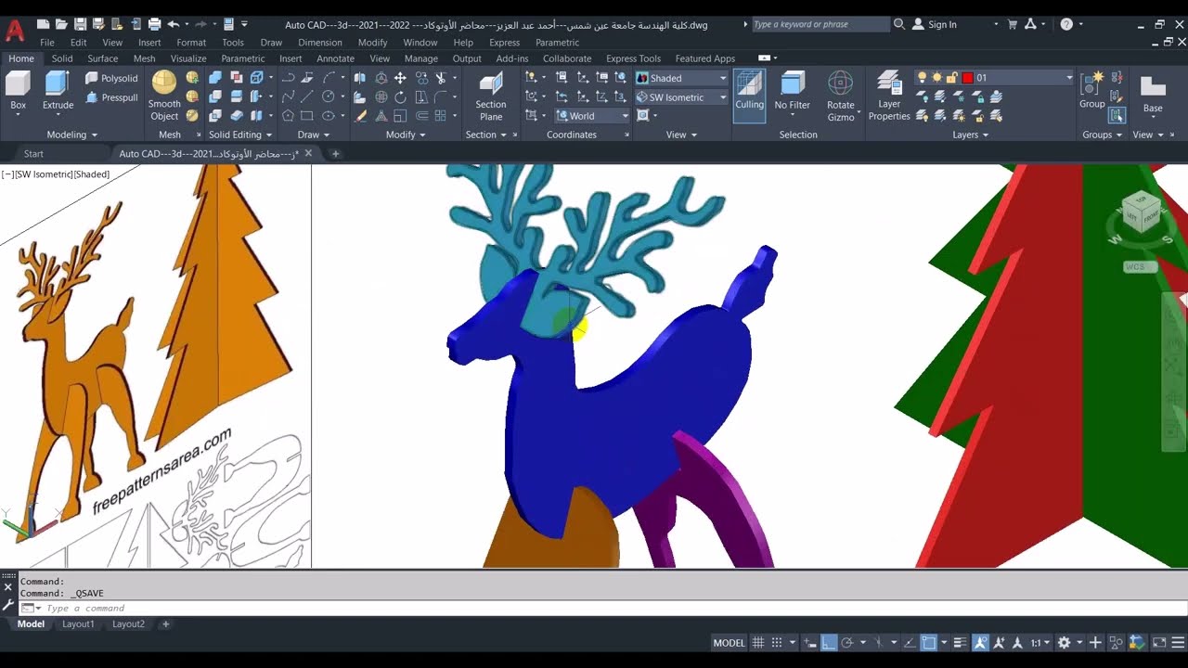
Task: Toggle snap mode on the status bar
Action: (x=777, y=642)
